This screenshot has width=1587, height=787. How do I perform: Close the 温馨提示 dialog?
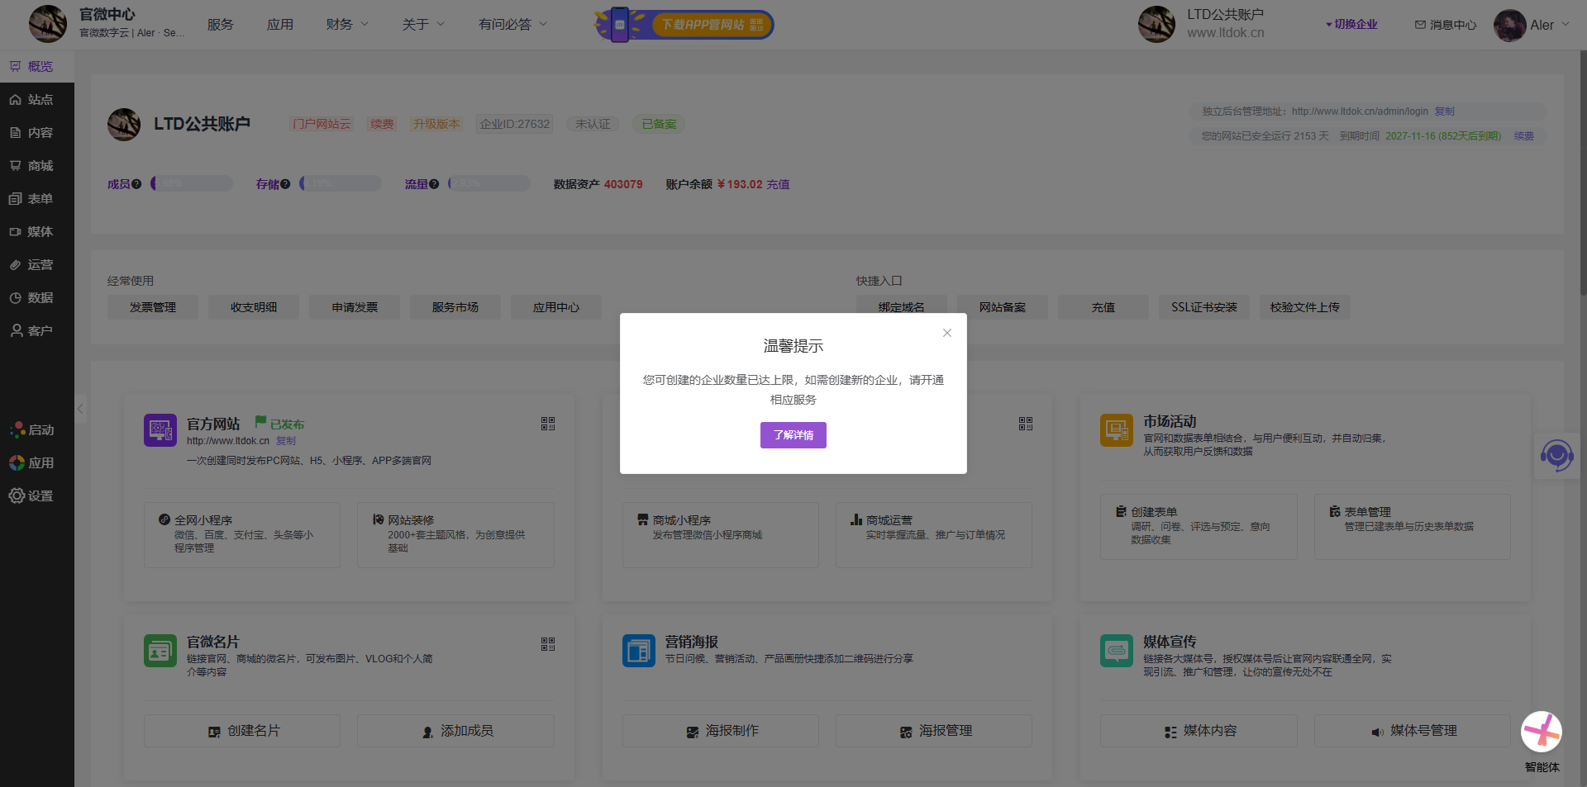coord(946,333)
